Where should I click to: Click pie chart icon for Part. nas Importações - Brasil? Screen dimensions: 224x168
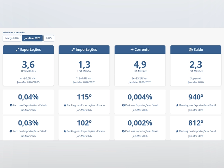coord(123,131)
